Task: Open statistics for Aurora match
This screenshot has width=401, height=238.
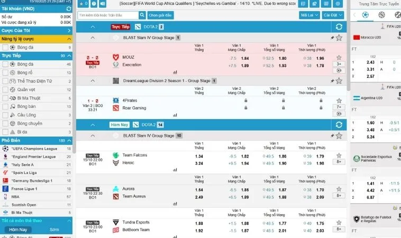Action: 175,204
